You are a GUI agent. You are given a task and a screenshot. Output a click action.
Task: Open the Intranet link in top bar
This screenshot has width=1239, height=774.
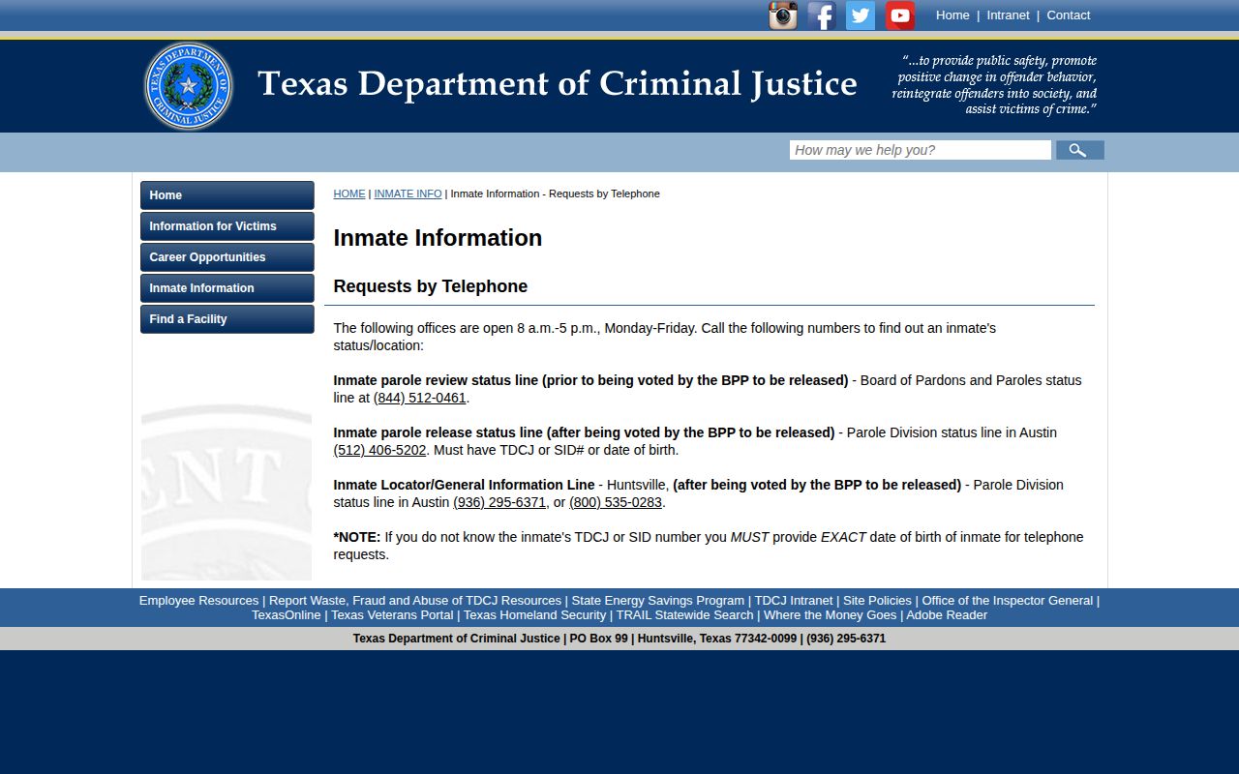(x=1008, y=15)
